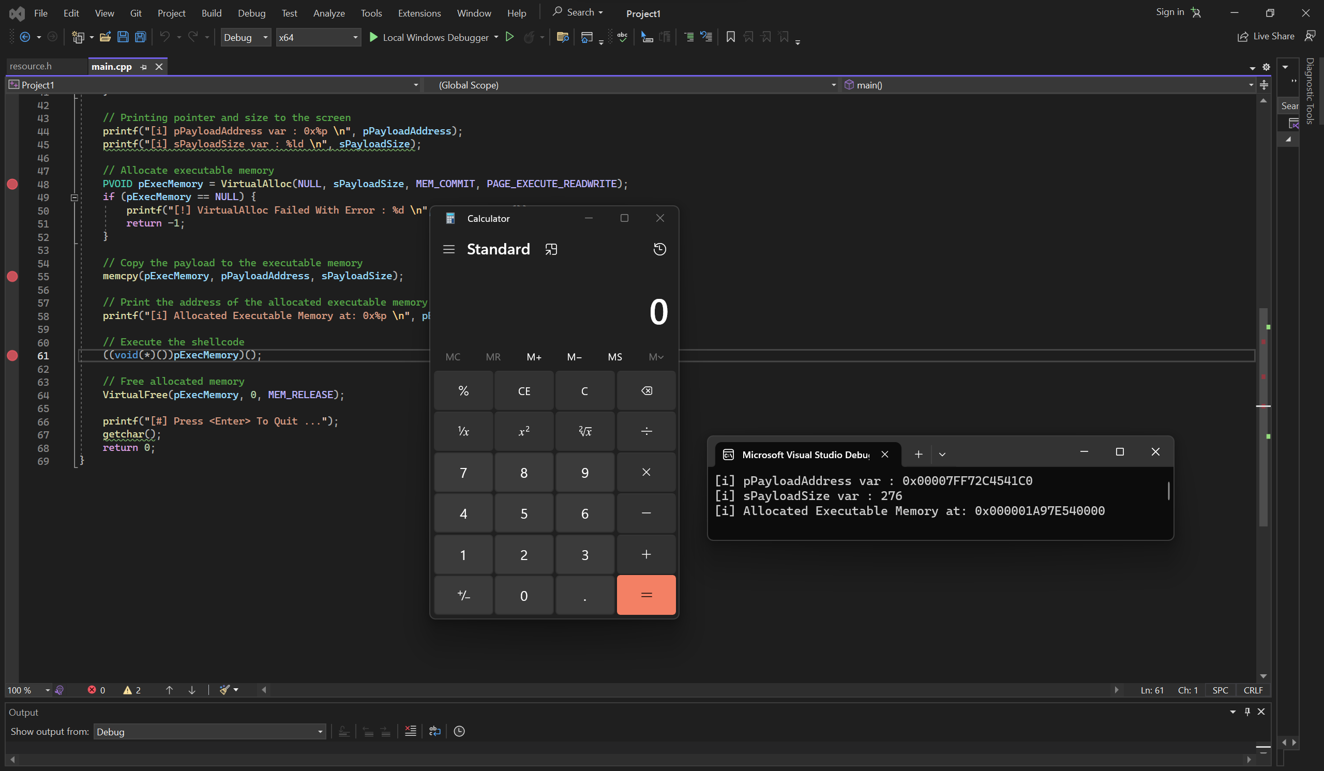The height and width of the screenshot is (771, 1324).
Task: Click the main.cpp tab
Action: tap(110, 65)
